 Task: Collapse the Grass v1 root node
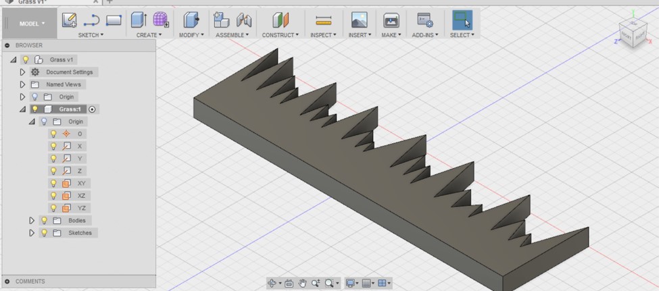tap(14, 59)
